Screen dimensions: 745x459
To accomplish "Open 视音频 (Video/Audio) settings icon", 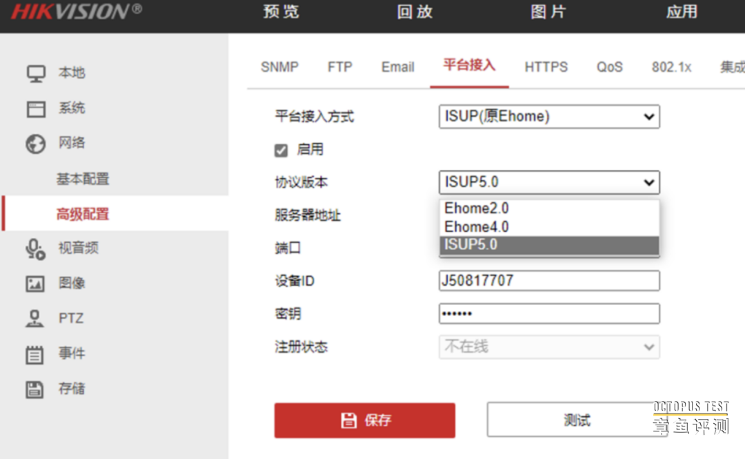I will 33,248.
